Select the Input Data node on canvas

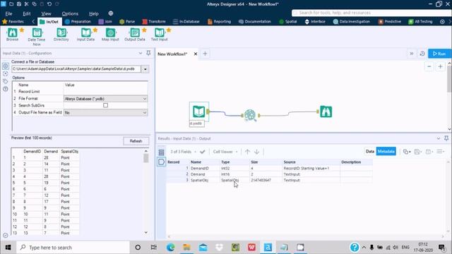pos(199,111)
